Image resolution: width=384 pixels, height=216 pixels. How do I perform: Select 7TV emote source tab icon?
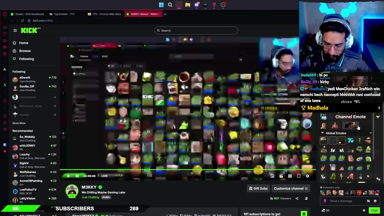click(x=378, y=117)
